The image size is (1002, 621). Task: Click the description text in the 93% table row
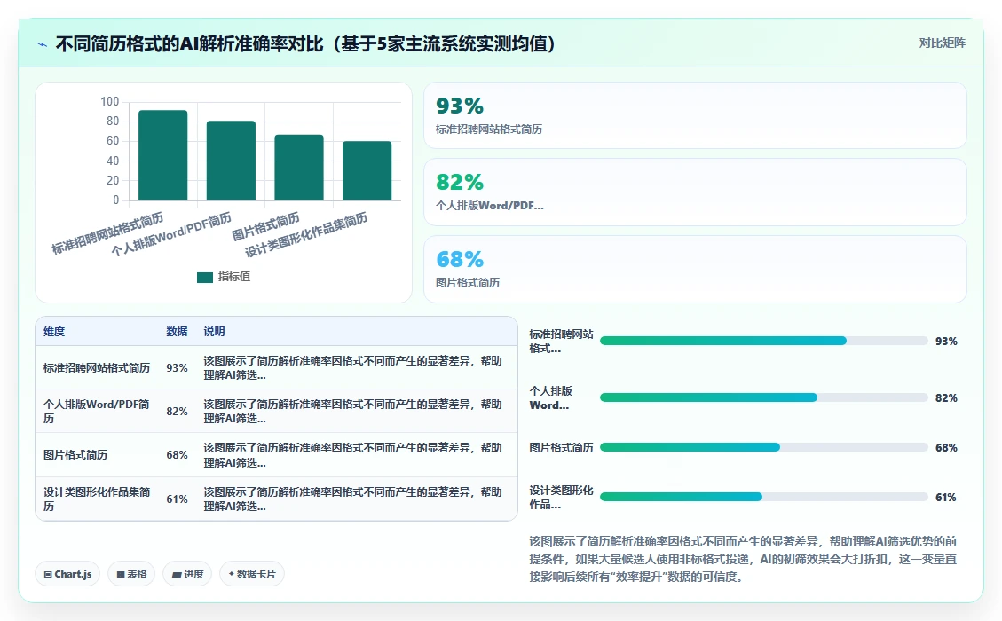tap(352, 367)
